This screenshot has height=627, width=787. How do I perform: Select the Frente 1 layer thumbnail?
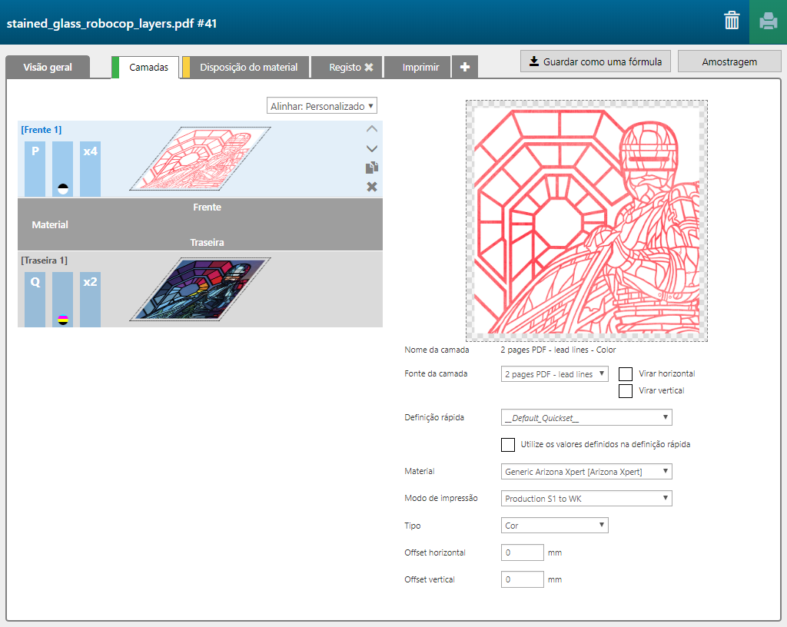[x=201, y=158]
